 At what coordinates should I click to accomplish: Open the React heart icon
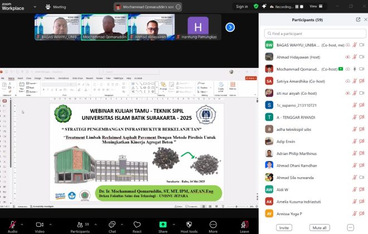137,225
